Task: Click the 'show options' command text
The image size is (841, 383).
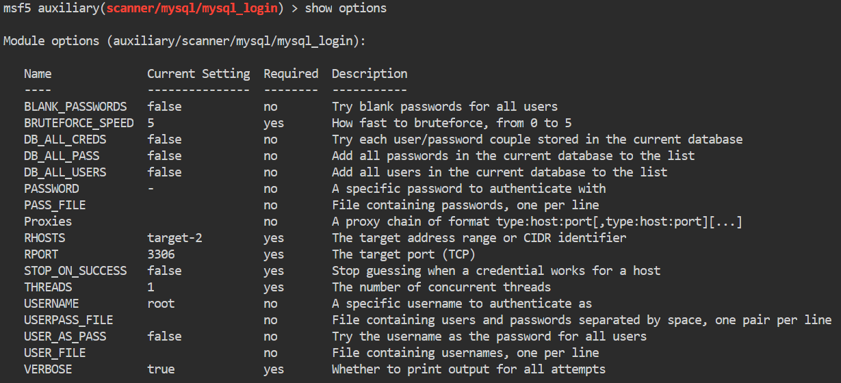Action: [x=346, y=8]
